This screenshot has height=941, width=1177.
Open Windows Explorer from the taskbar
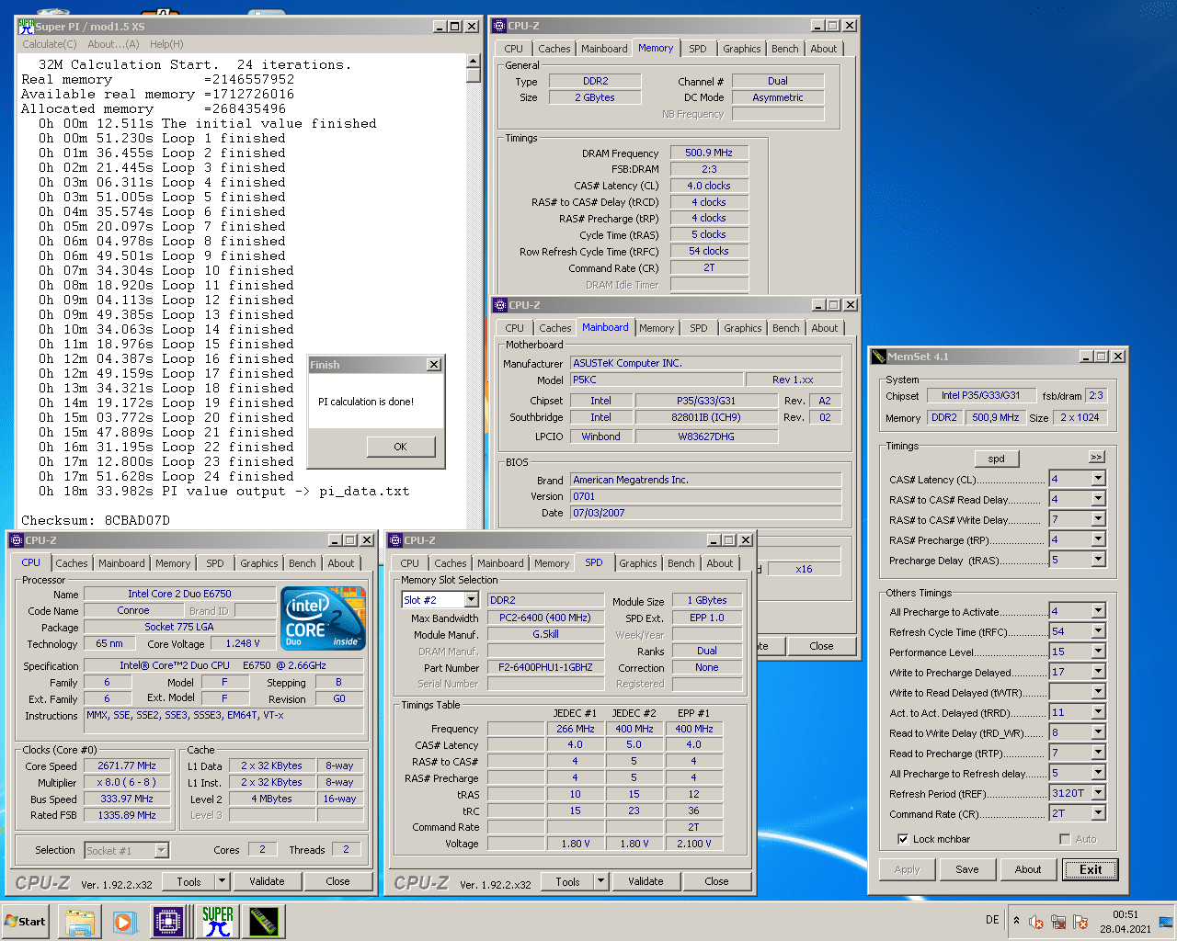click(80, 921)
